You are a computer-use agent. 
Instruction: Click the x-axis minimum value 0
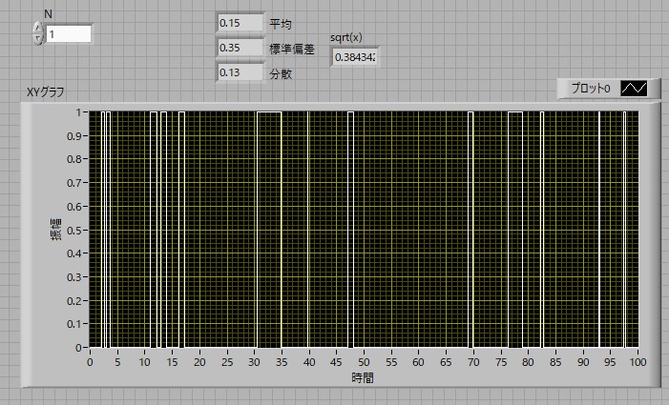pos(90,362)
